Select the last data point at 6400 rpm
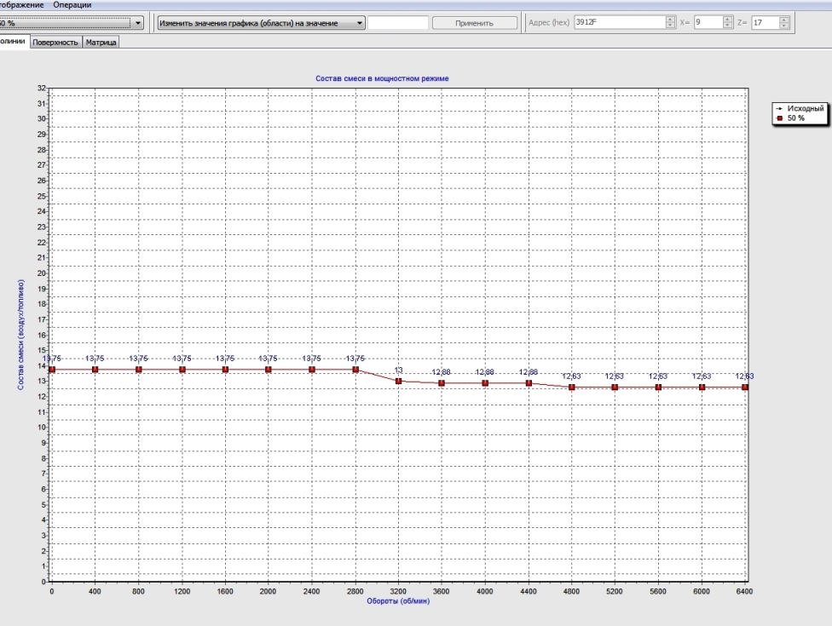The height and width of the screenshot is (626, 832). (745, 387)
